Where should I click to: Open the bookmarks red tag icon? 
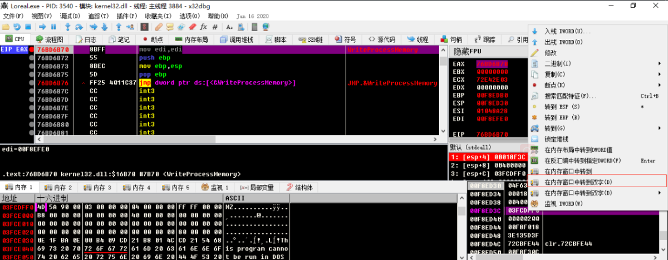(x=193, y=27)
